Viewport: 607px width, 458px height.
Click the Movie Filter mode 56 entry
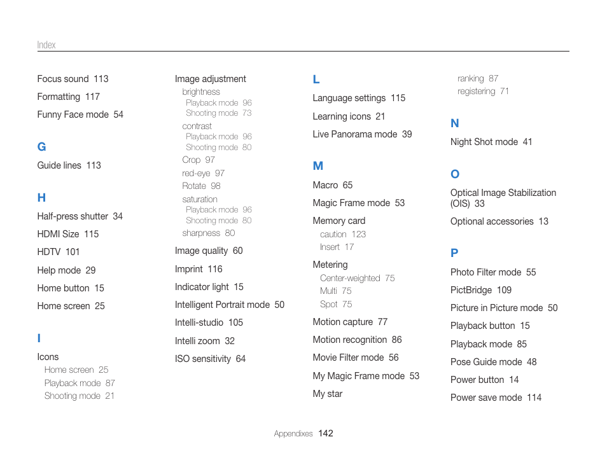coord(356,357)
